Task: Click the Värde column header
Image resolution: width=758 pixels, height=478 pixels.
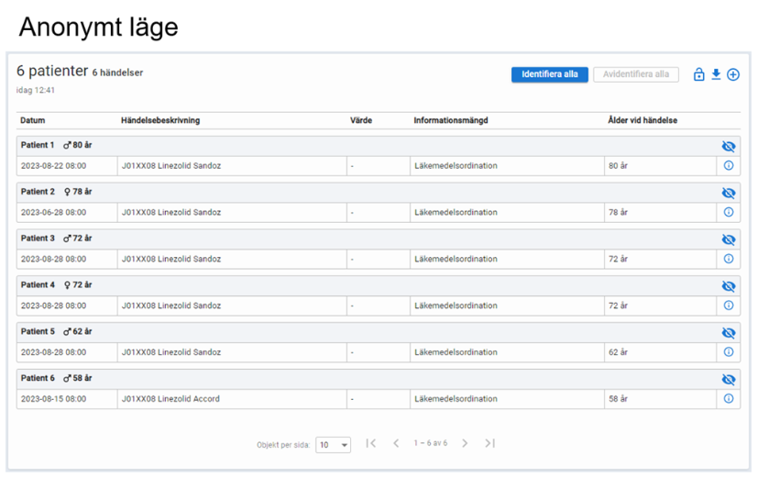Action: pyautogui.click(x=361, y=120)
